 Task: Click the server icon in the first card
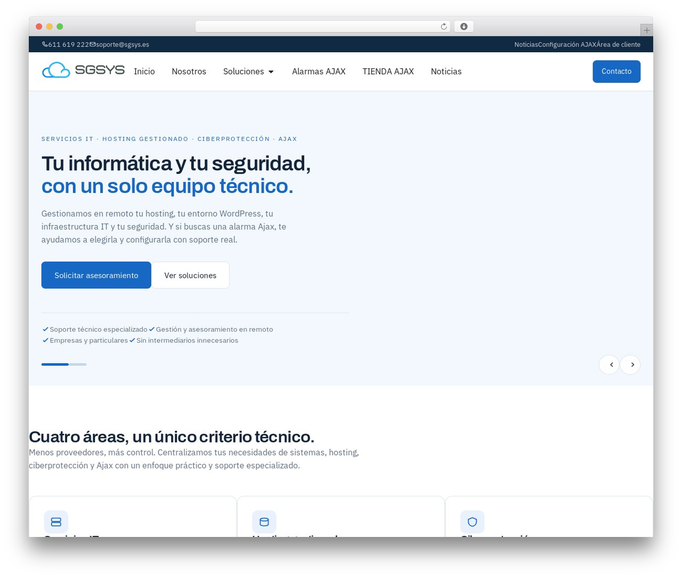tap(56, 522)
